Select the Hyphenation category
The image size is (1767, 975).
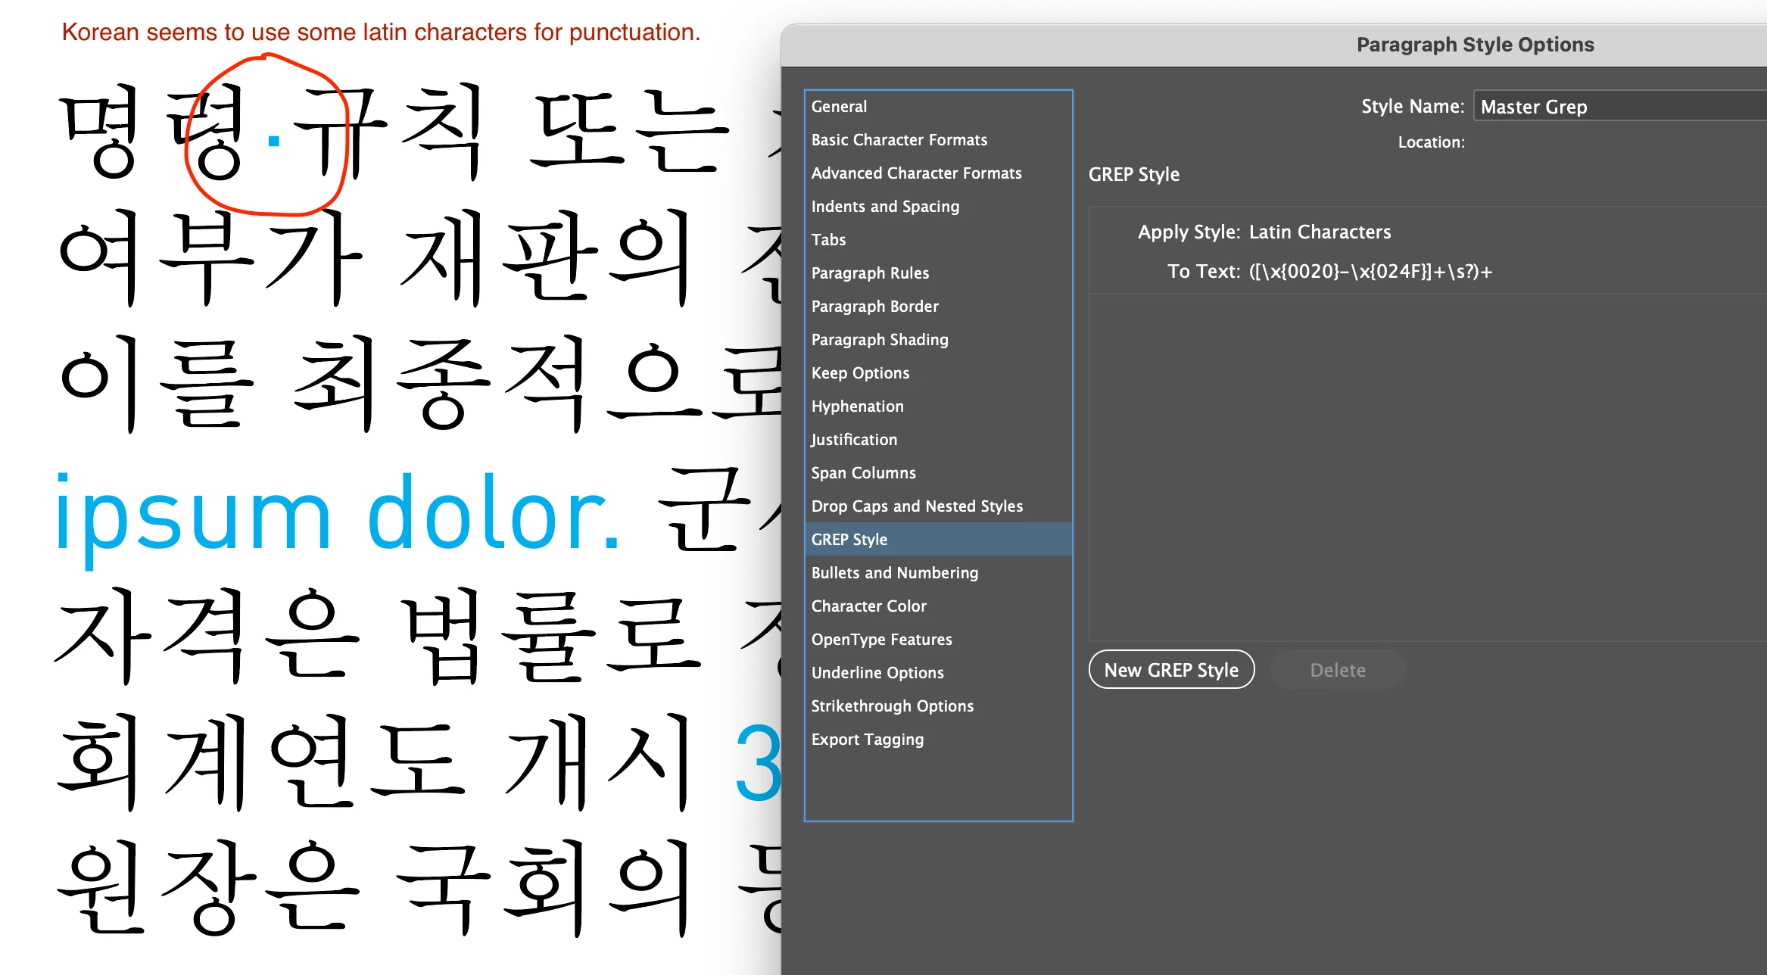(857, 407)
